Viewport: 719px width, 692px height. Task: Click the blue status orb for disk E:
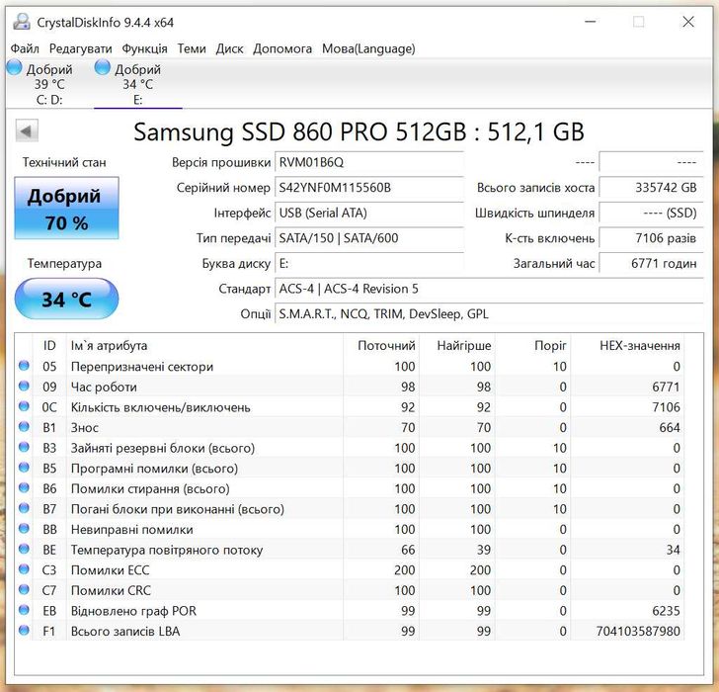[x=103, y=67]
